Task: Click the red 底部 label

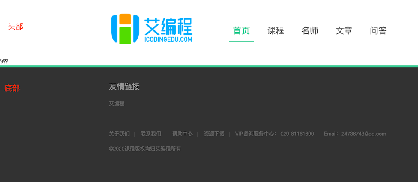Action: pyautogui.click(x=12, y=88)
